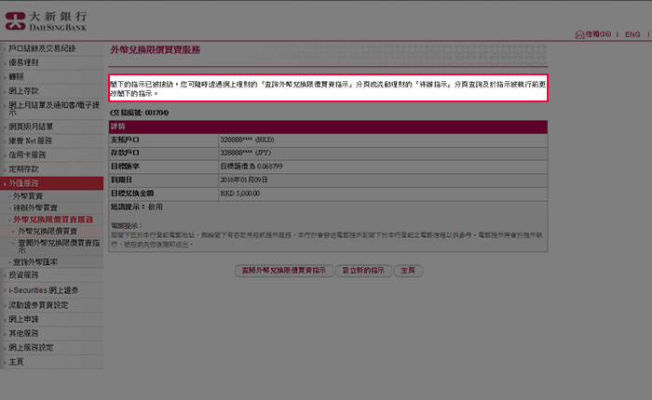
Task: Collapse the 外匯服務 highlighted menu
Action: 51,183
